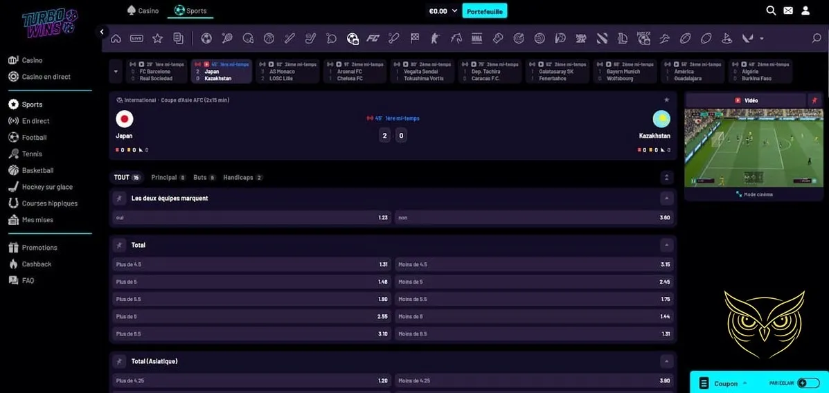Select the tennis racket sport icon
829x393 pixels.
tap(226, 39)
